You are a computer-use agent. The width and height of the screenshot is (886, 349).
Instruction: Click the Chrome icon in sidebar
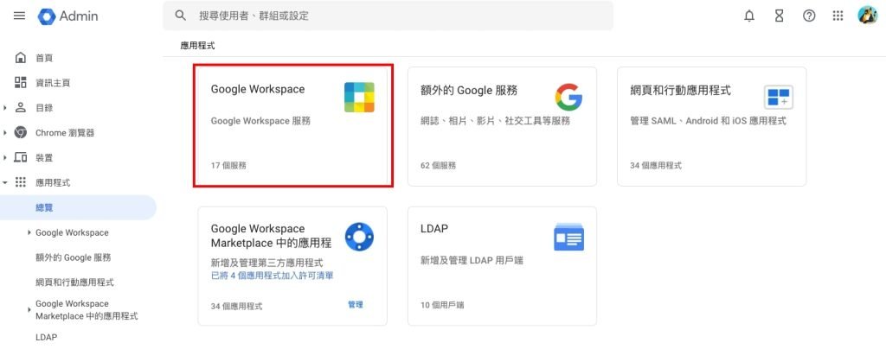[21, 132]
